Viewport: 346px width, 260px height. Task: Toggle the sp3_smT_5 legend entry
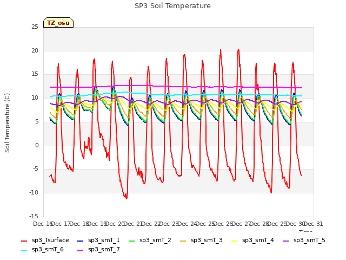pyautogui.click(x=304, y=240)
